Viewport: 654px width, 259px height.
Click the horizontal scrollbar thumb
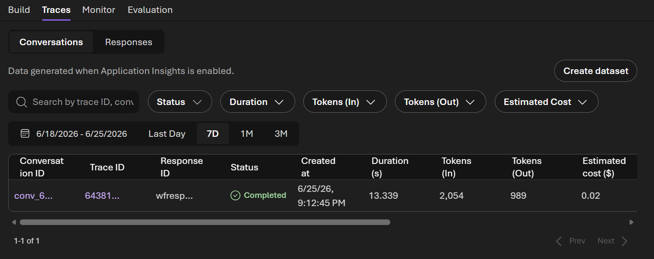pos(205,222)
